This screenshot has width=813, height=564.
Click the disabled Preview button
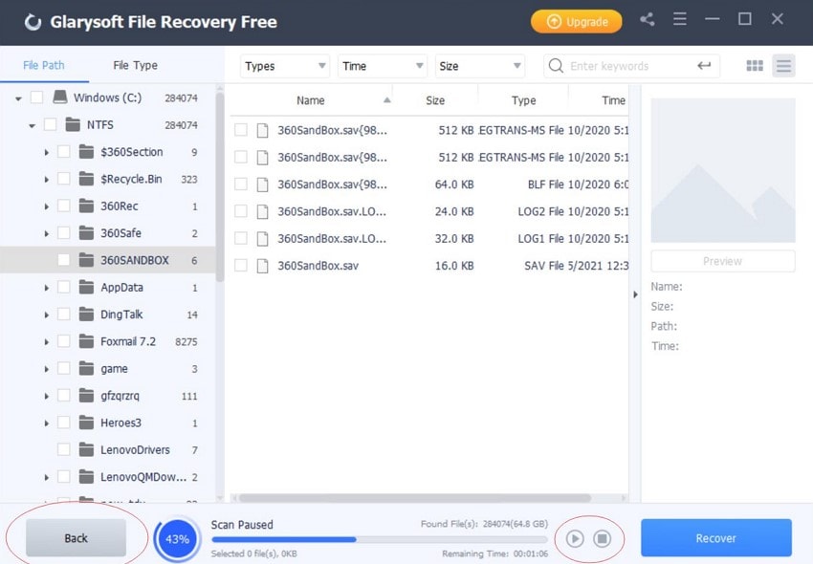pos(723,261)
